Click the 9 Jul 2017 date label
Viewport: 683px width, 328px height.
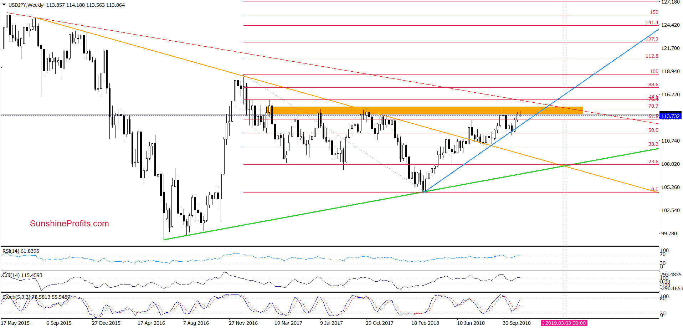click(332, 323)
